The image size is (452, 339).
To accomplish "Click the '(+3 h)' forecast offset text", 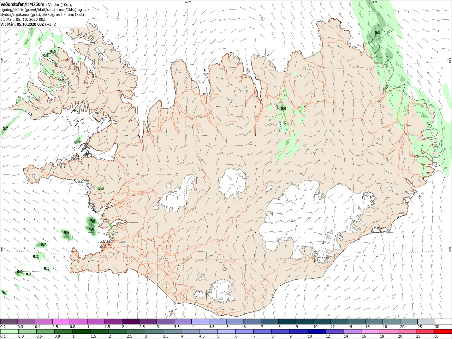I will tap(50, 24).
